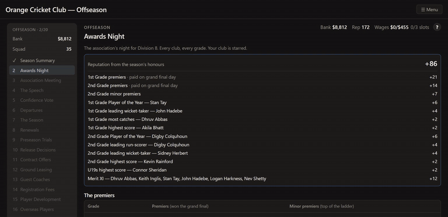The image size is (448, 217).
Task: Select Confidence Vote step
Action: click(42, 100)
